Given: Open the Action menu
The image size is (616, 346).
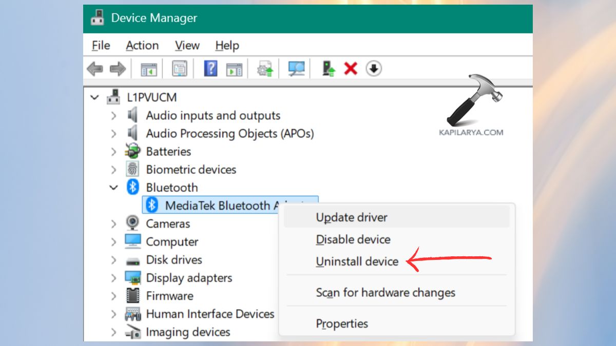Looking at the screenshot, I should click(142, 46).
